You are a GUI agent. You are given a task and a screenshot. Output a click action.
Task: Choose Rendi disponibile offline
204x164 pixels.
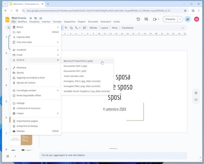coord(36,95)
